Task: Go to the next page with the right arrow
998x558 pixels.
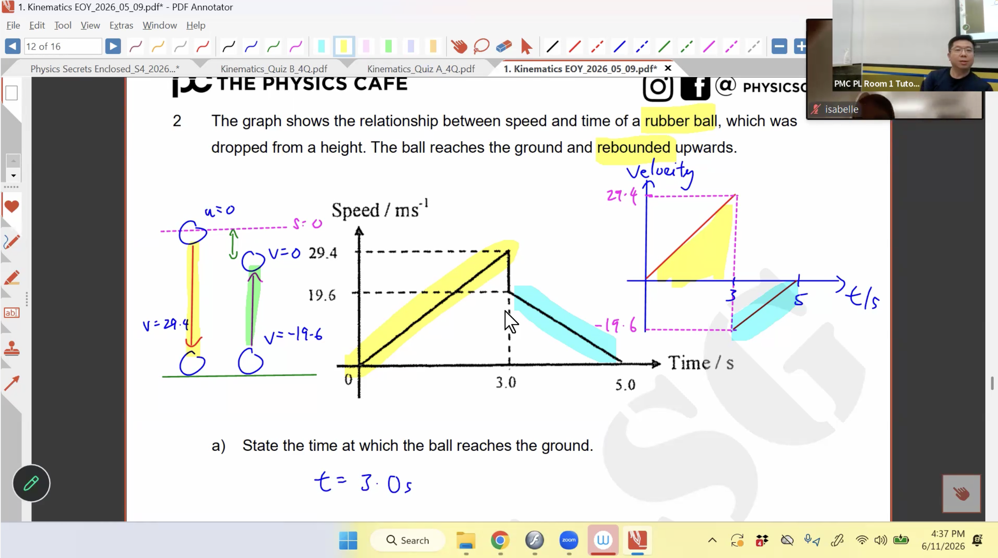Action: [x=113, y=46]
